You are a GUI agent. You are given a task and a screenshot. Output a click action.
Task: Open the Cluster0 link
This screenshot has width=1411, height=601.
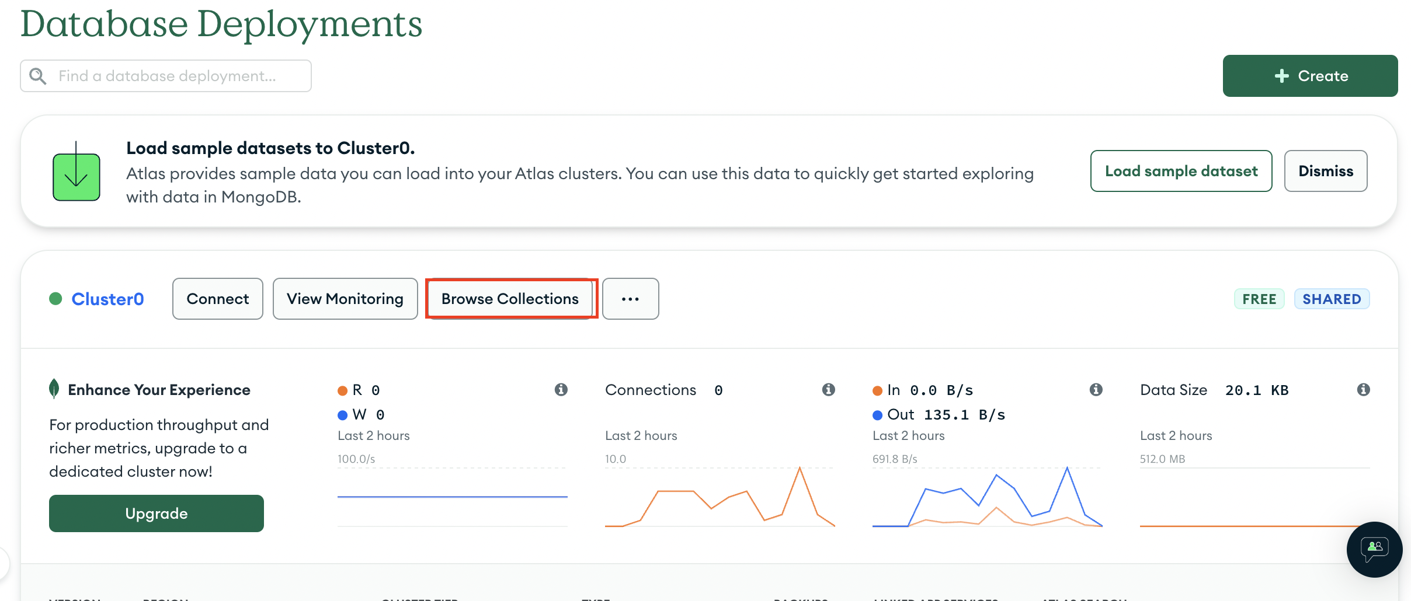coord(108,299)
